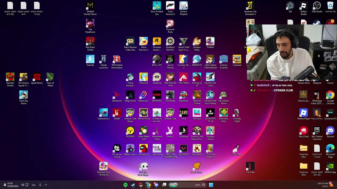This screenshot has width=337, height=189.
Task: Open the Dinoblade desktop icon
Action: (x=170, y=96)
